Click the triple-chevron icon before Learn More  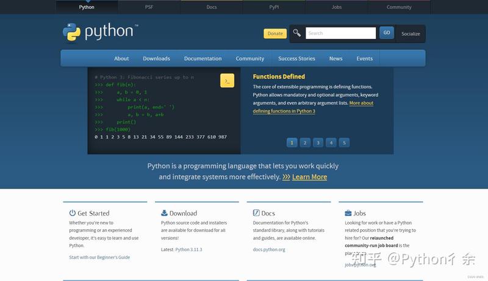(x=286, y=177)
